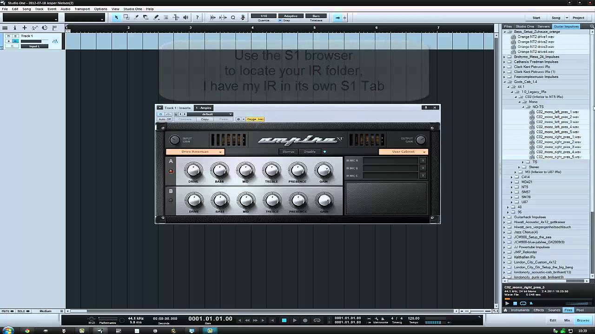Viewport: 595px width, 334px height.
Task: Start playback in the transport bar
Action: (x=295, y=320)
